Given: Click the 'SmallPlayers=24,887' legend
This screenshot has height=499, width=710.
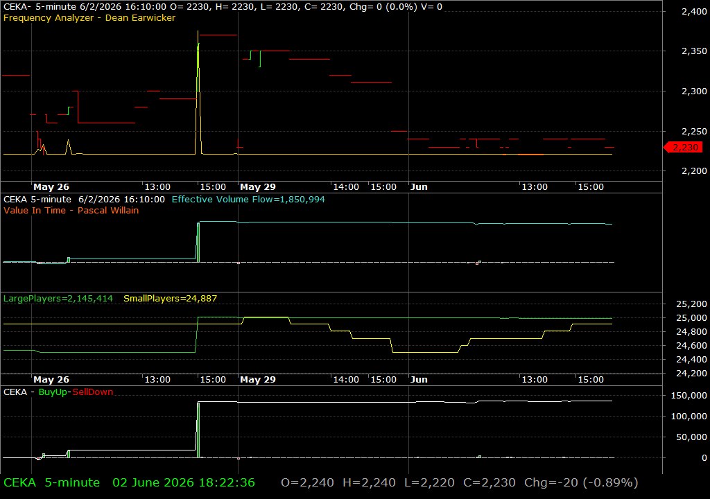Looking at the screenshot, I should click(171, 299).
